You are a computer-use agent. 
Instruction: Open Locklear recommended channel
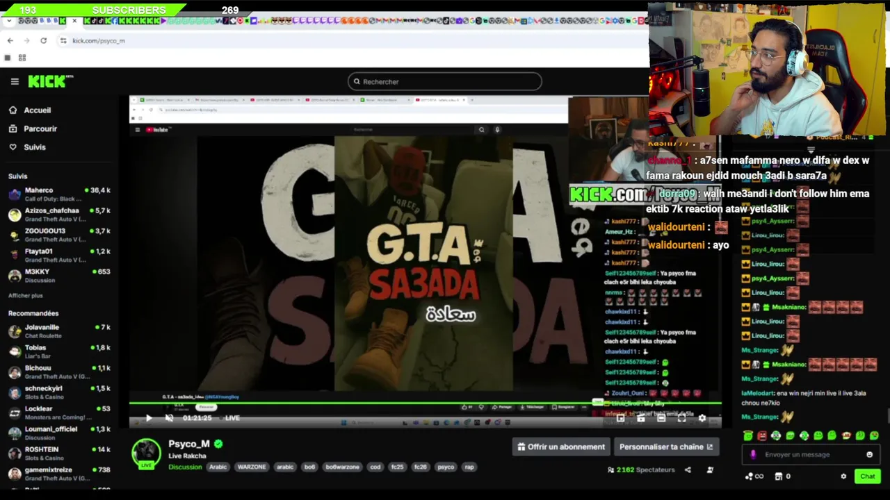[59, 412]
